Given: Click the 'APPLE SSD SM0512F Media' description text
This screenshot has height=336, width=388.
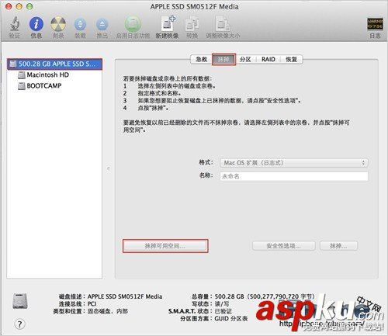Looking at the screenshot, I should (x=125, y=296).
